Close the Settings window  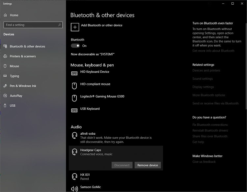(242, 4)
